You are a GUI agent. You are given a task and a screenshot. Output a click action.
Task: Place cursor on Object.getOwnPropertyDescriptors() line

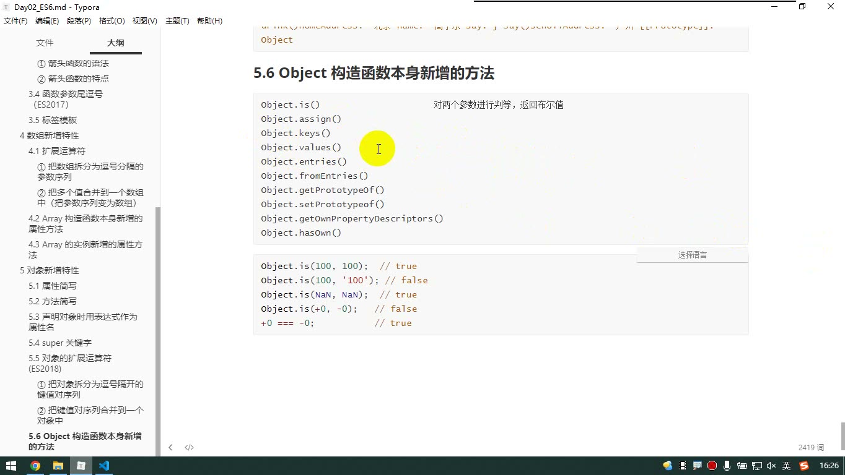tap(352, 218)
